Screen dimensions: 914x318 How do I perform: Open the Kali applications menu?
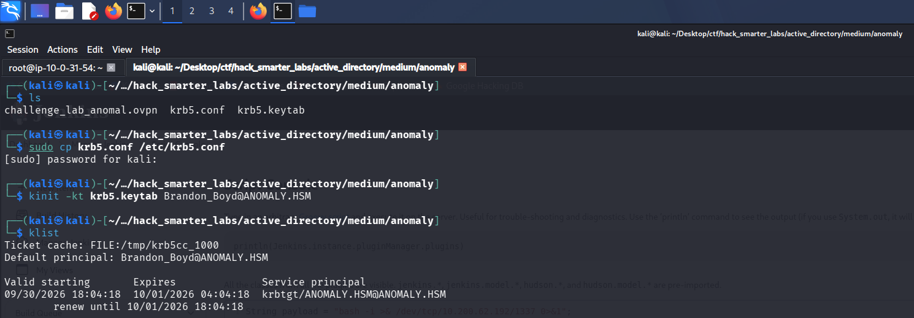coord(11,10)
